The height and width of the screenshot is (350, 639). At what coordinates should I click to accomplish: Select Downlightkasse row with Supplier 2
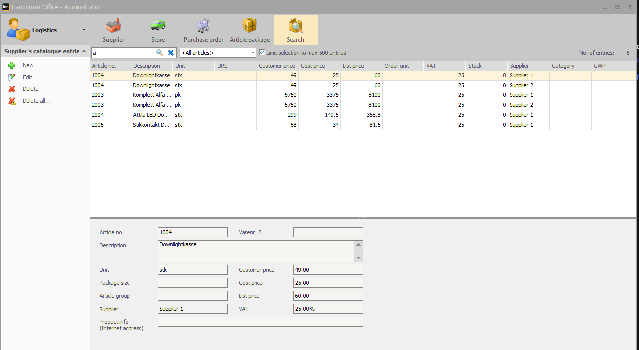click(363, 85)
